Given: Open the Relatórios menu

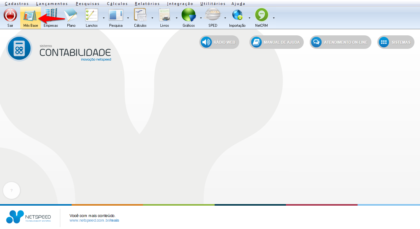Looking at the screenshot, I should (147, 4).
